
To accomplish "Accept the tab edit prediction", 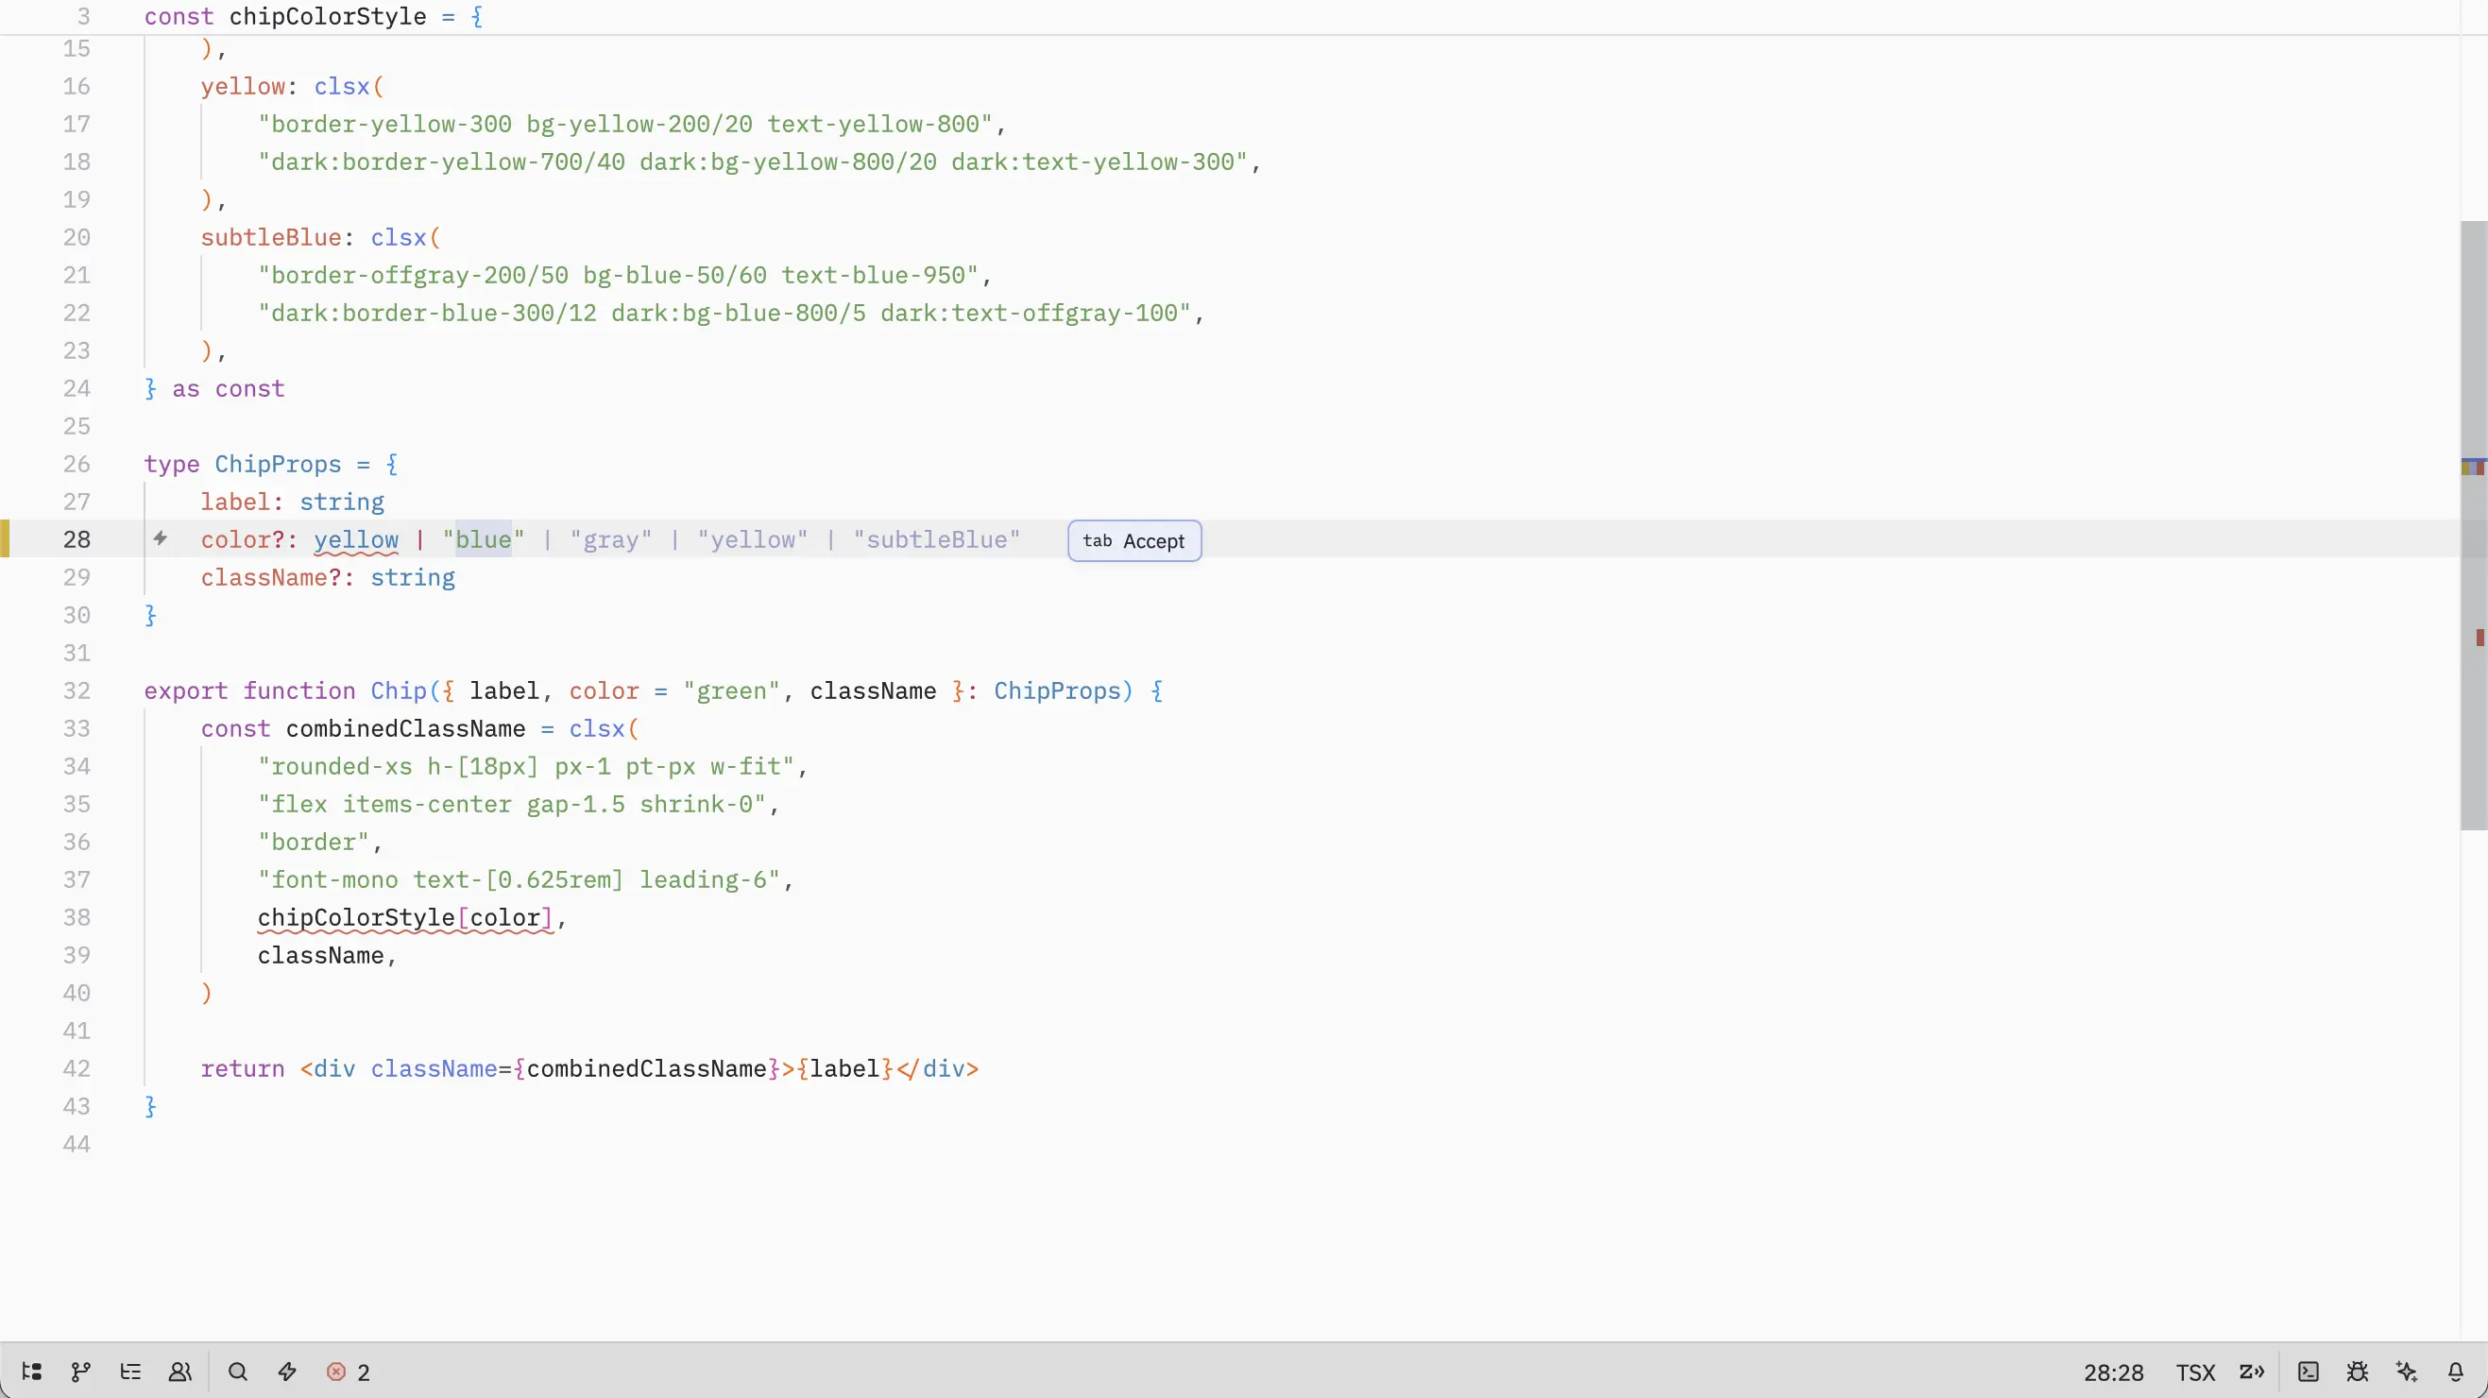I will point(1133,541).
